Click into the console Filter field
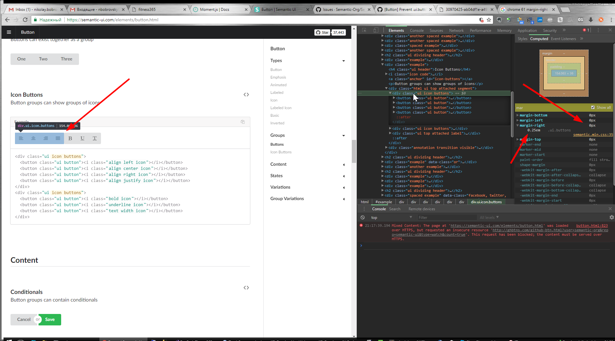Viewport: 615px width, 341px height. [x=447, y=217]
